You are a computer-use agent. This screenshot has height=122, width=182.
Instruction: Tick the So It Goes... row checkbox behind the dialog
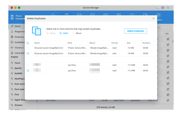(x=41, y=100)
